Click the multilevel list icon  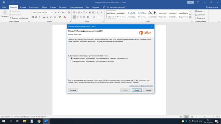84,12
